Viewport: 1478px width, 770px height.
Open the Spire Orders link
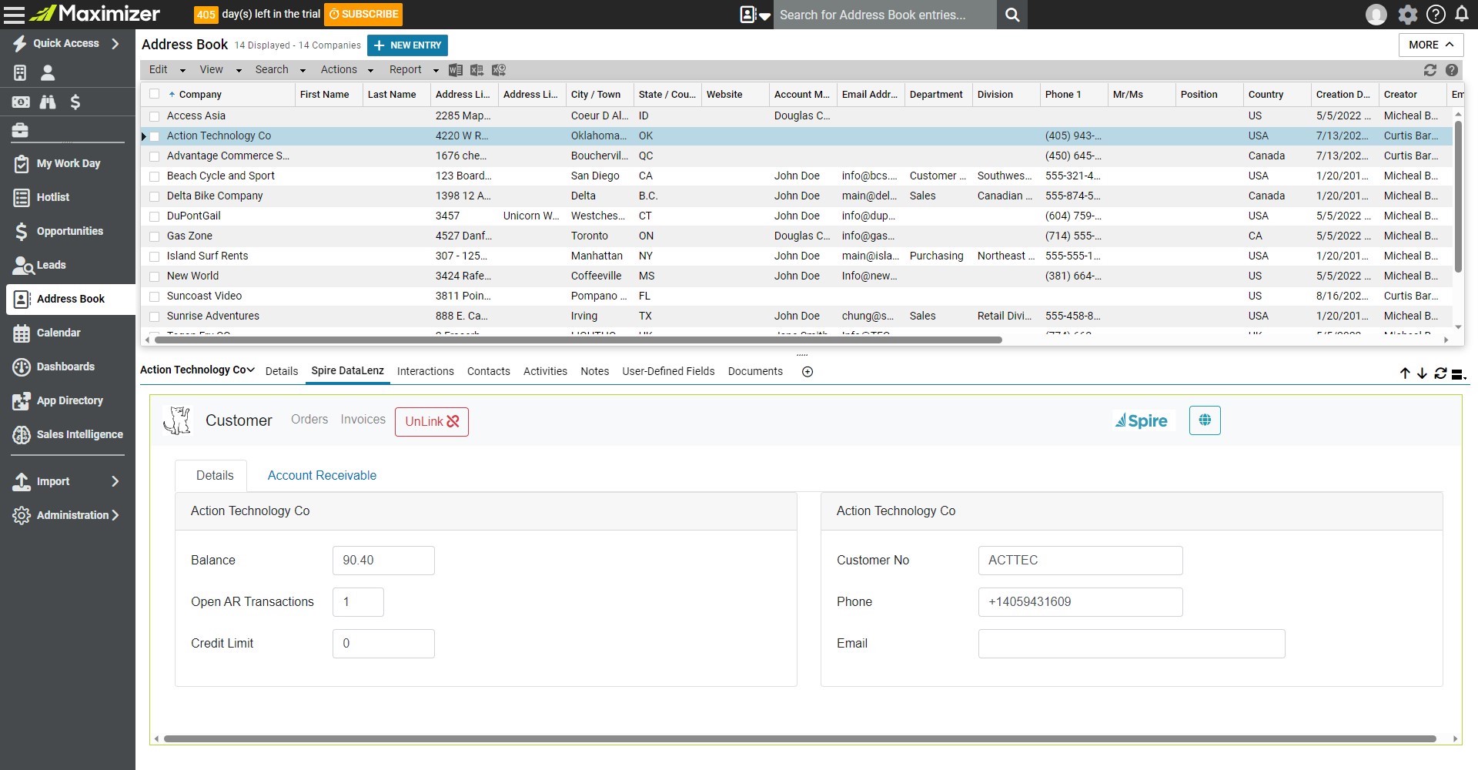click(309, 420)
